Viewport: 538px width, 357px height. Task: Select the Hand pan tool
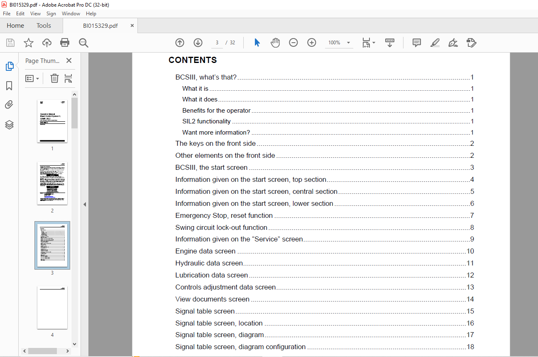pyautogui.click(x=275, y=43)
